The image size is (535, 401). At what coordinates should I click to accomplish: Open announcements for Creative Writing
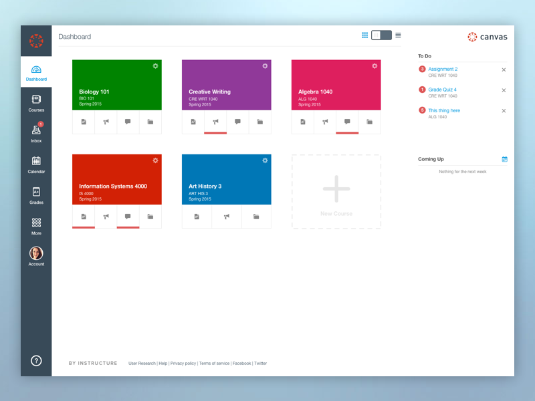(x=215, y=122)
